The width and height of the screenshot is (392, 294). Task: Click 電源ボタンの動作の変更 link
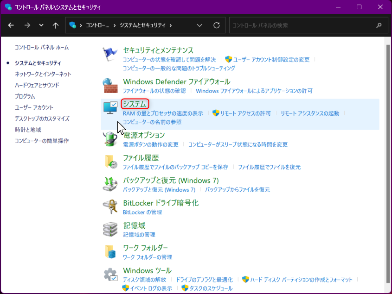pos(151,145)
